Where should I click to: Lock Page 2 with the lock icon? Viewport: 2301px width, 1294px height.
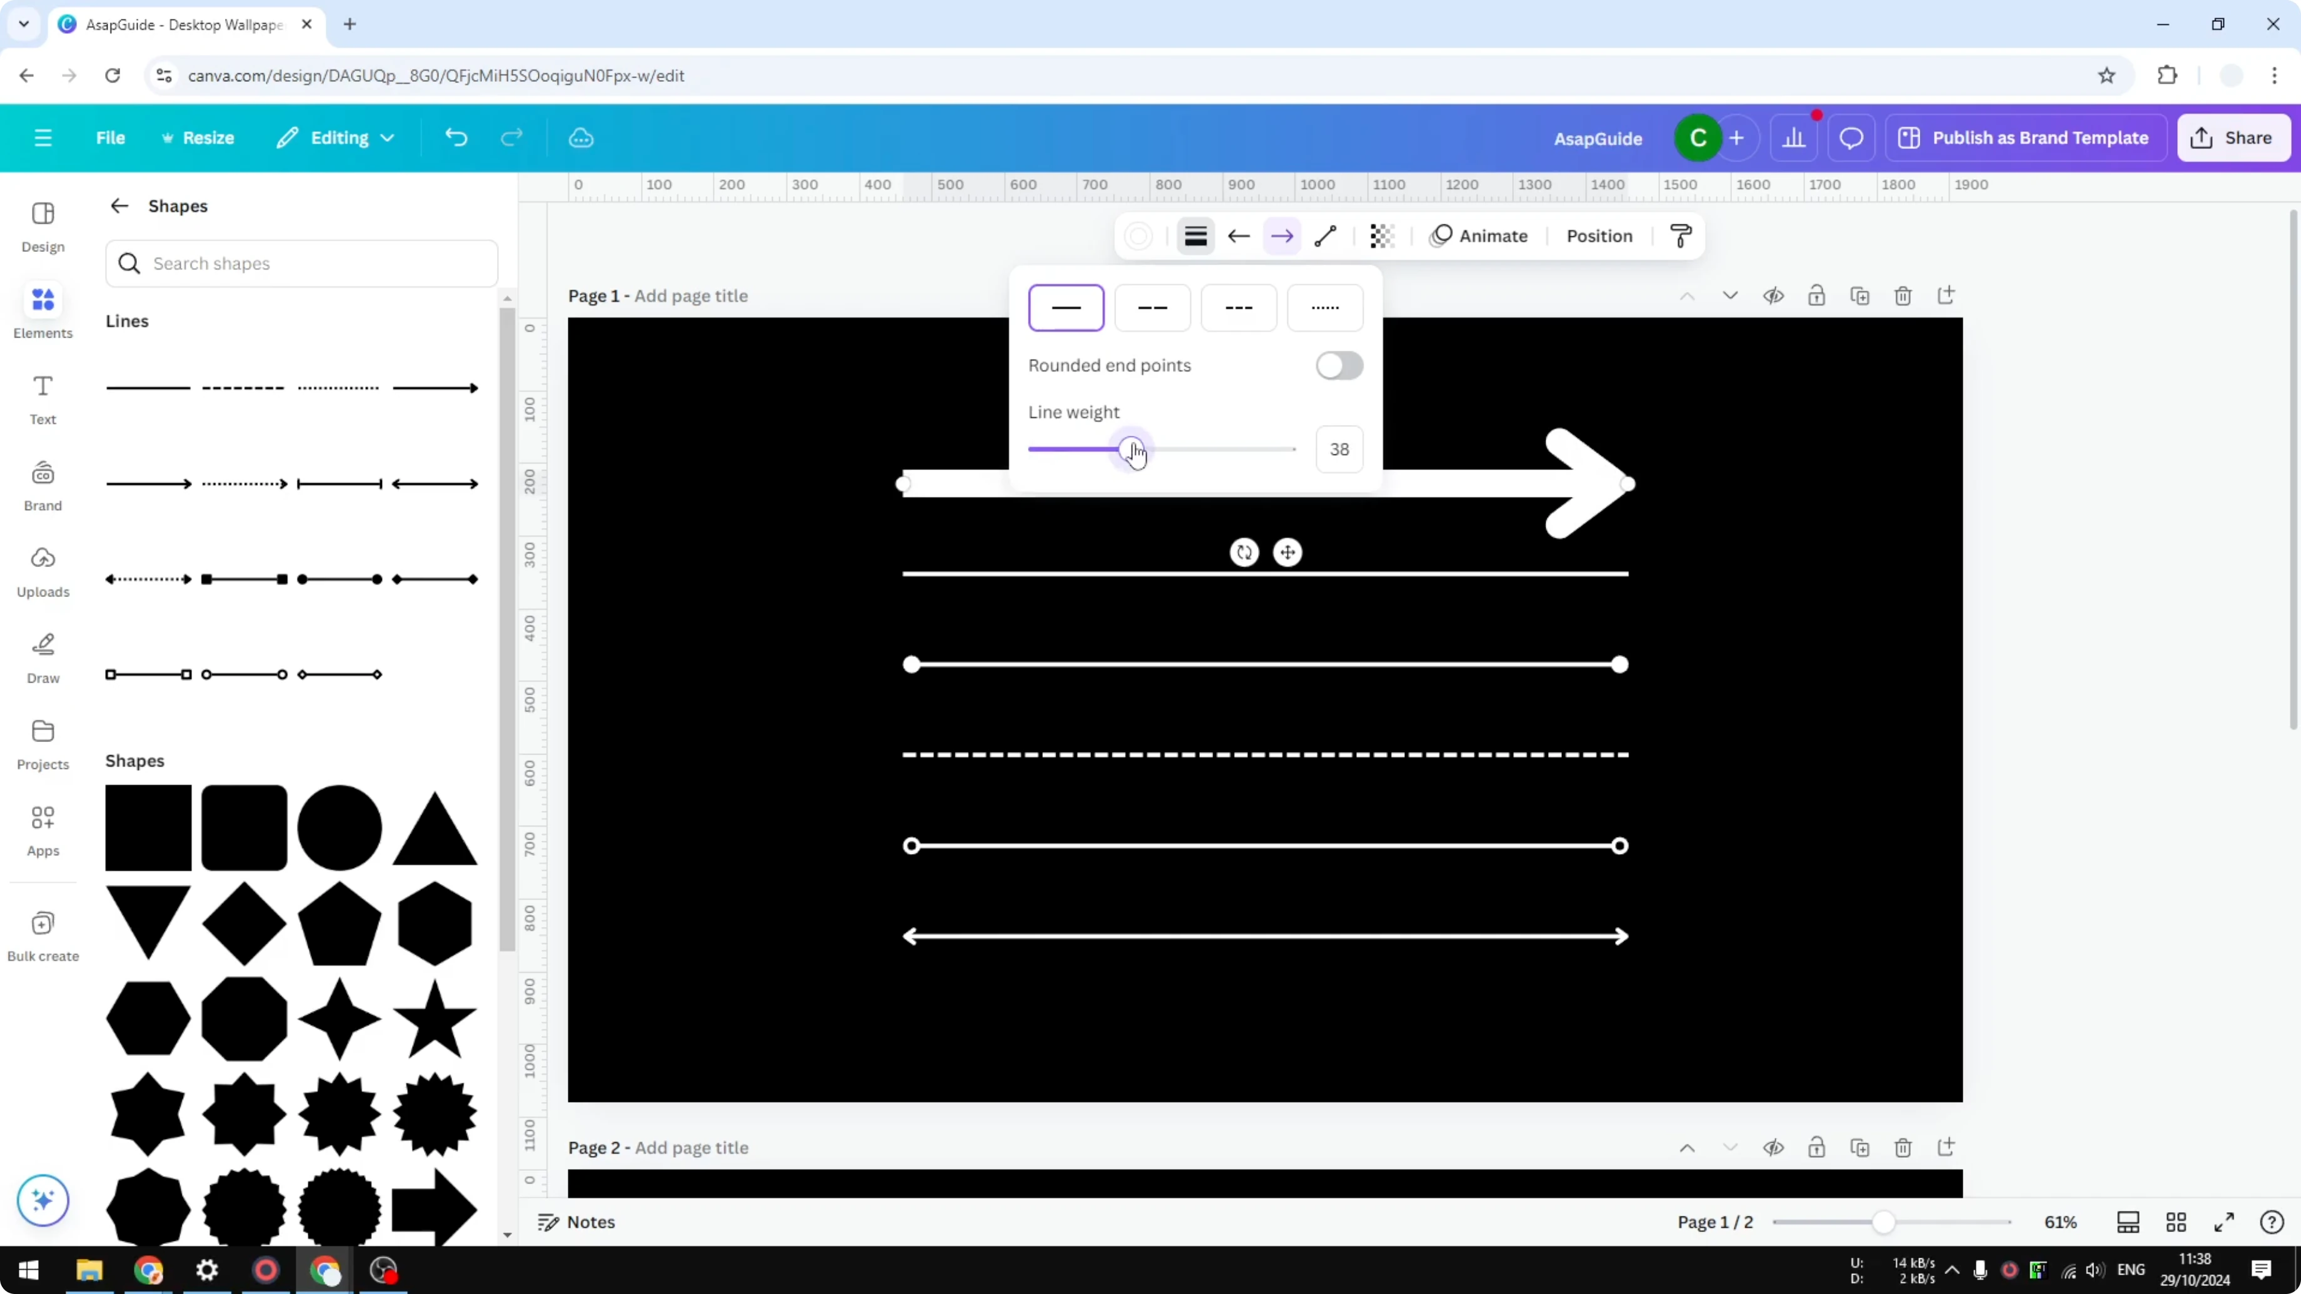[x=1817, y=1148]
